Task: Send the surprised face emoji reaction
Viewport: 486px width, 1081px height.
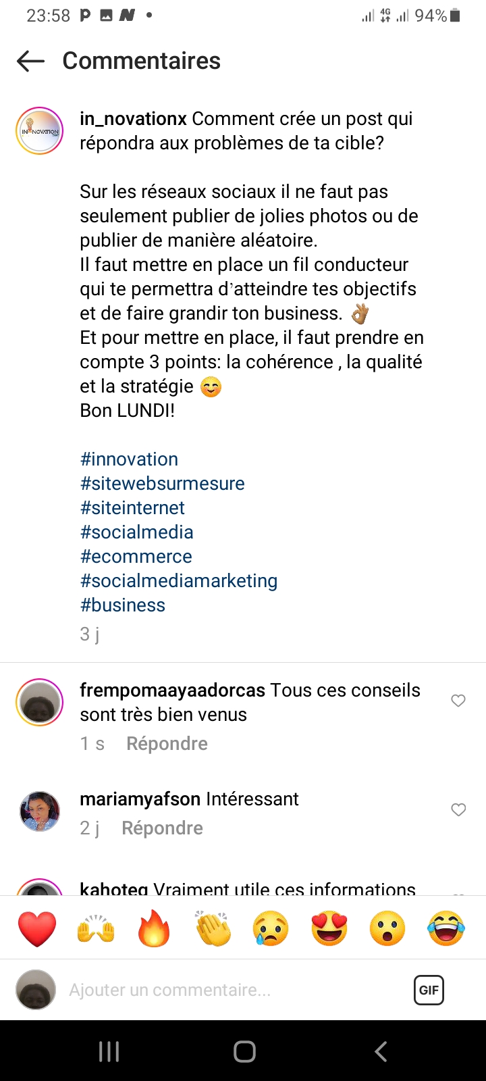Action: coord(387,928)
